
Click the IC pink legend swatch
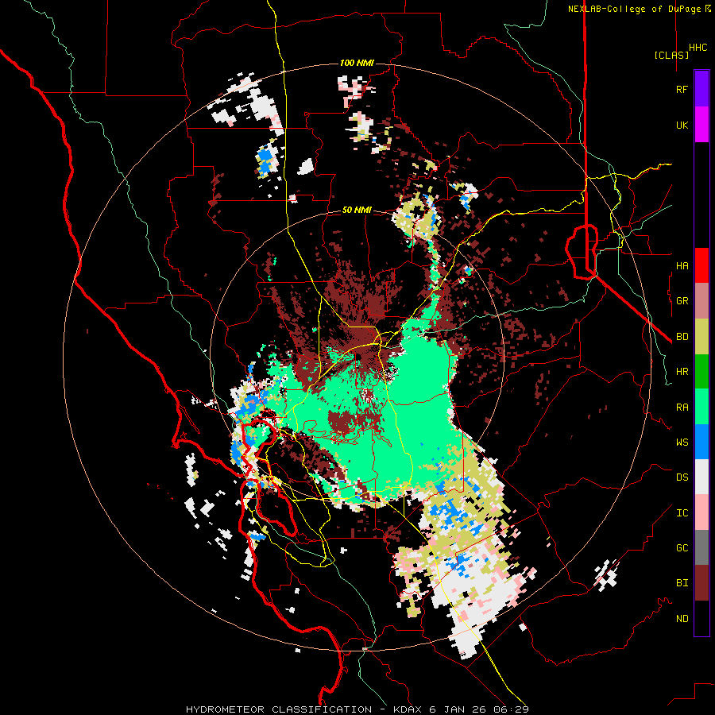point(701,512)
